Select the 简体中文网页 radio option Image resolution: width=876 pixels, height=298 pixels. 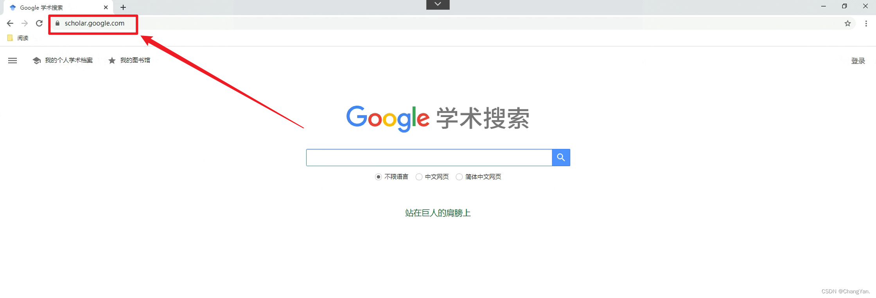[459, 177]
